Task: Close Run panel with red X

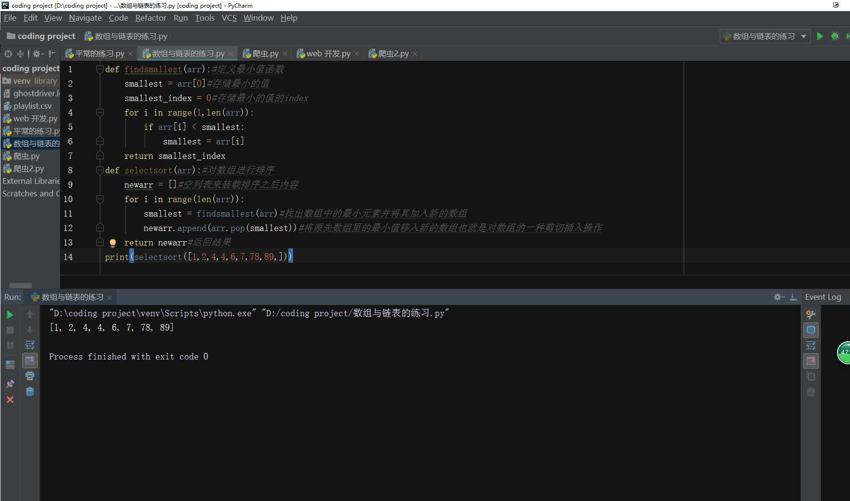Action: pyautogui.click(x=10, y=399)
